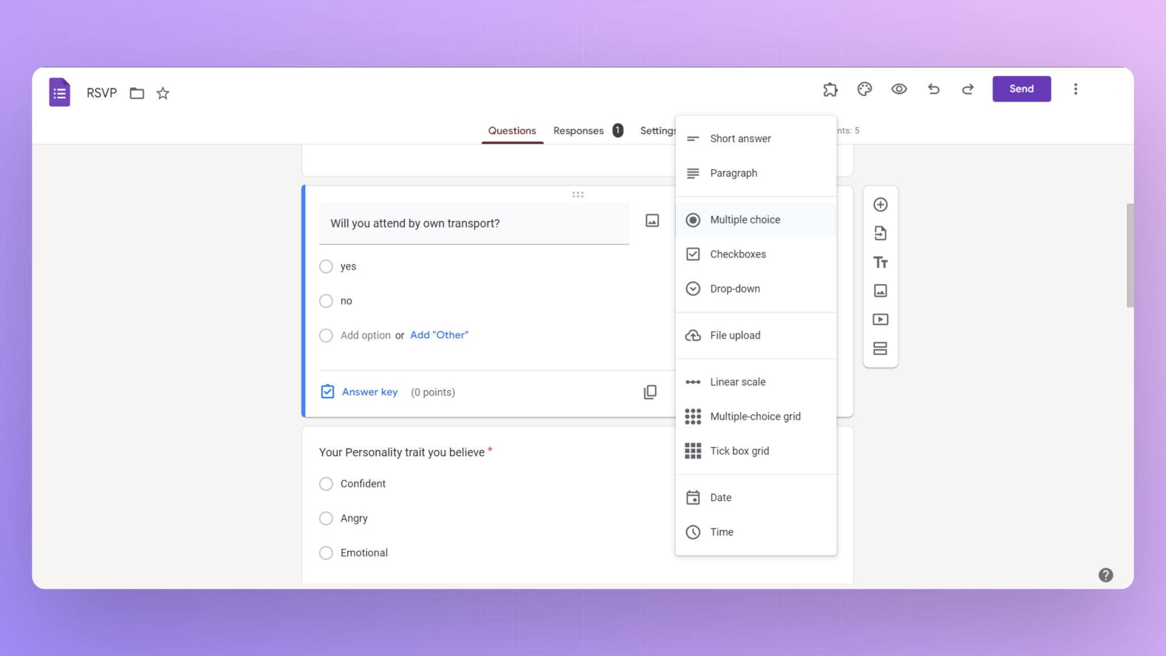Add video icon in side toolbar

pyautogui.click(x=880, y=319)
